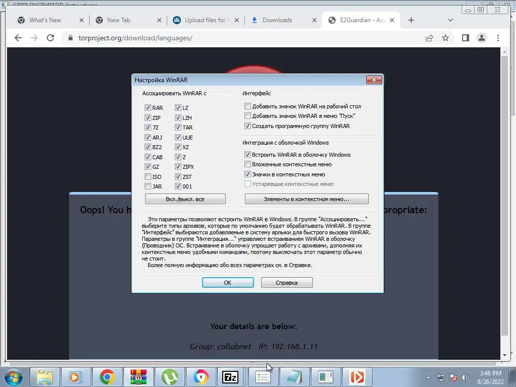Screen dimensions: 516x387
Task: Toggle ZST association checkbox
Action: click(178, 177)
